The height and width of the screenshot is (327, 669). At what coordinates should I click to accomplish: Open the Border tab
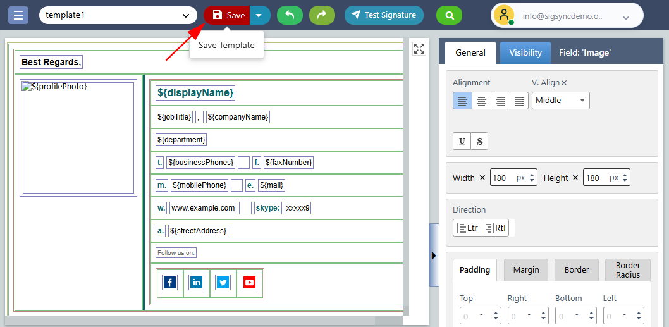pyautogui.click(x=577, y=270)
